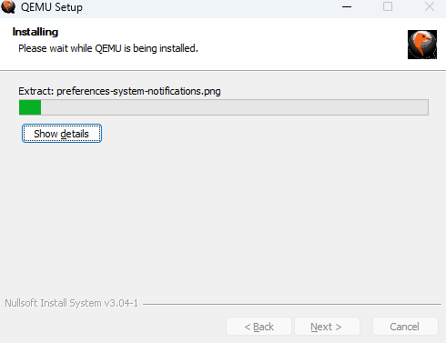
Task: Close the QEMU Setup window
Action: [x=429, y=6]
